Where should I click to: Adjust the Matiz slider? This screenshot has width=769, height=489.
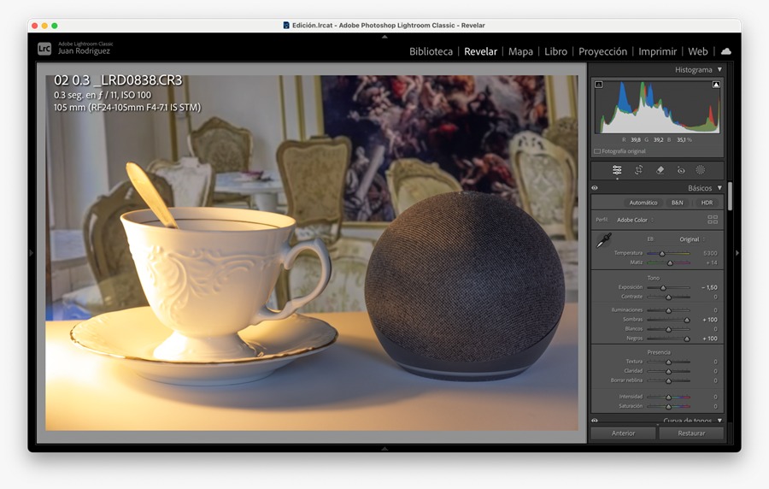coord(668,263)
